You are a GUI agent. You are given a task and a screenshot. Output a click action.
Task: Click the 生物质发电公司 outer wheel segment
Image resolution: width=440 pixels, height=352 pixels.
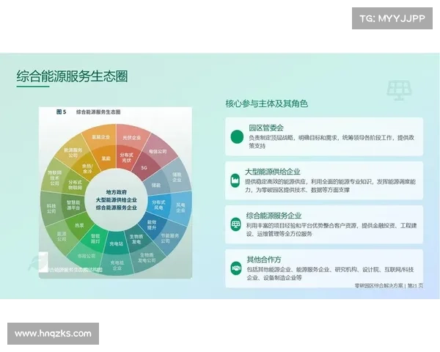click(147, 257)
